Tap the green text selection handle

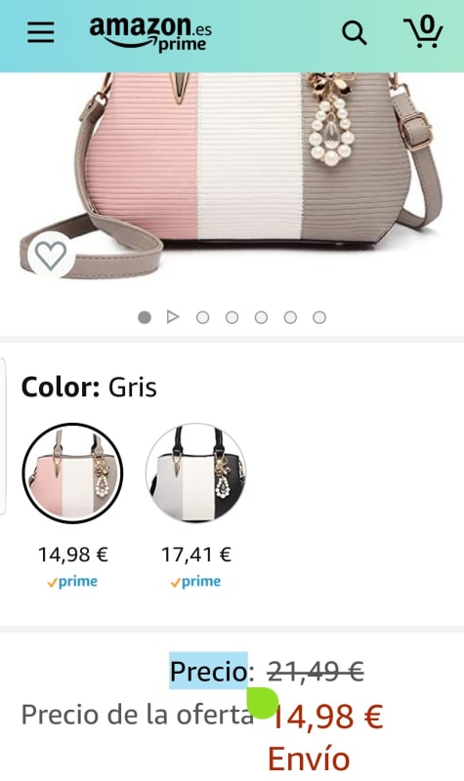(x=263, y=703)
